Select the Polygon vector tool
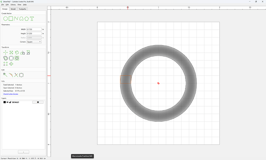This screenshot has width=266, height=160. [27, 19]
